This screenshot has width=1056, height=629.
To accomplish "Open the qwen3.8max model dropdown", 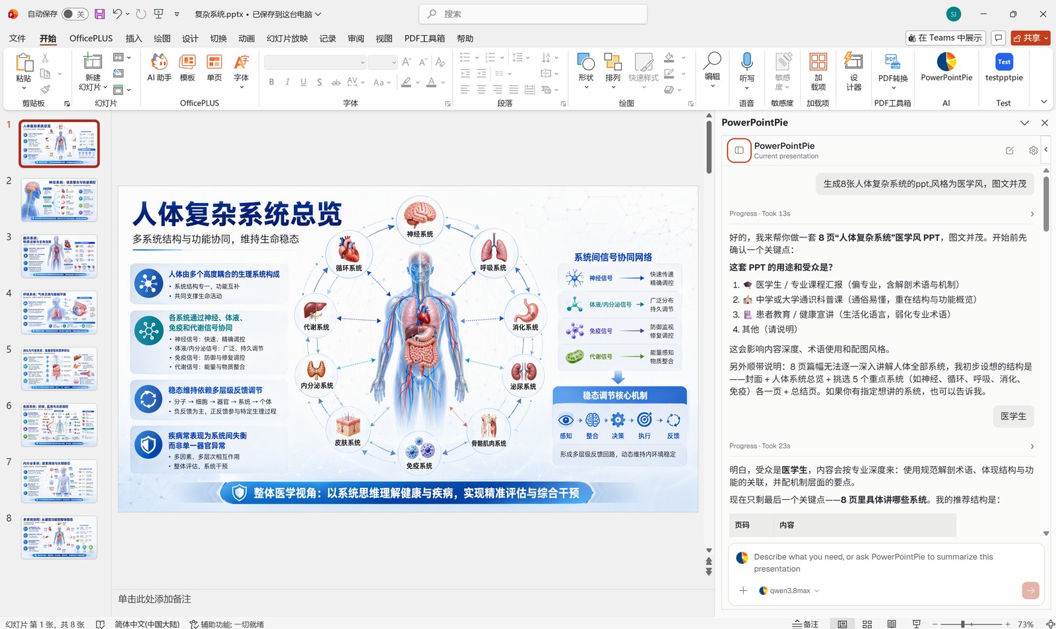I will [x=789, y=591].
